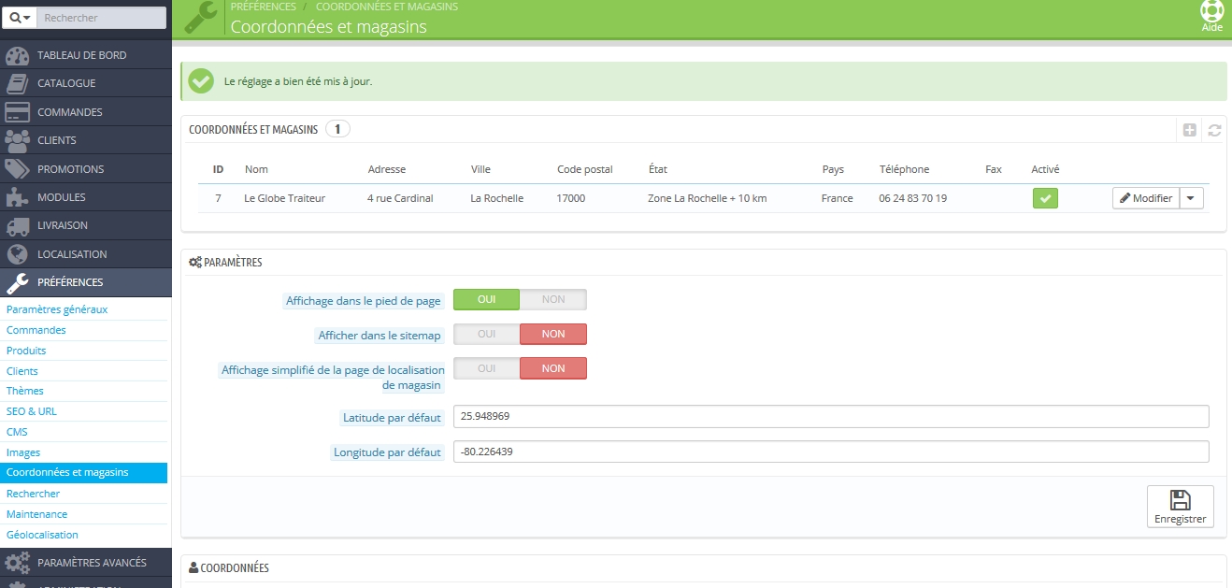1232x588 pixels.
Task: Click phone number 06 24 83 70 19
Action: 912,198
